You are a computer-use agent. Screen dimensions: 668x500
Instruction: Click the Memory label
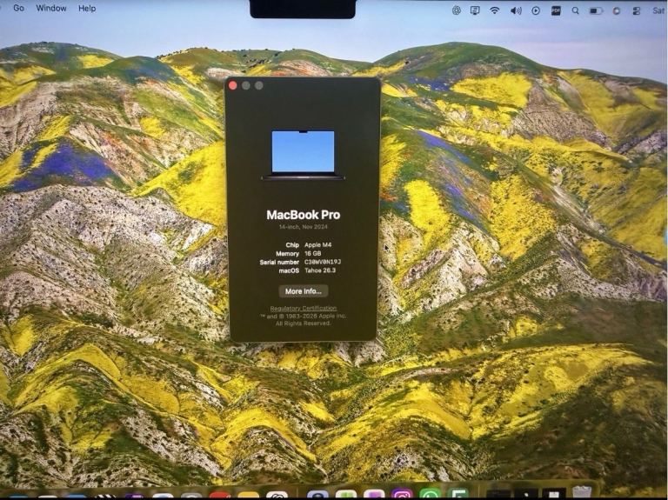point(288,253)
